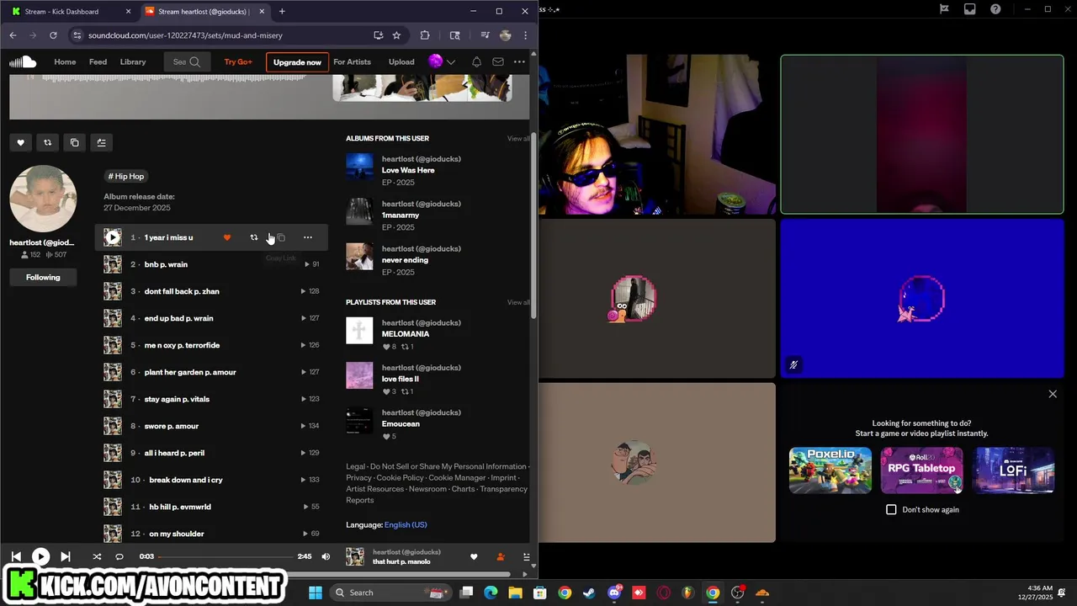
Task: Open the Library nav item
Action: (x=133, y=61)
